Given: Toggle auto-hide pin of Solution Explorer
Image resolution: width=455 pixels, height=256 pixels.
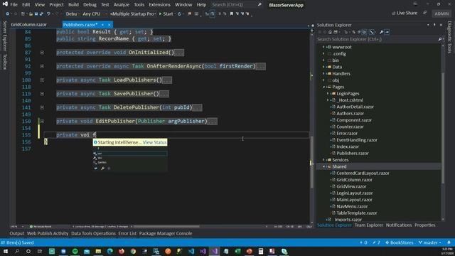Looking at the screenshot, I should [434, 25].
